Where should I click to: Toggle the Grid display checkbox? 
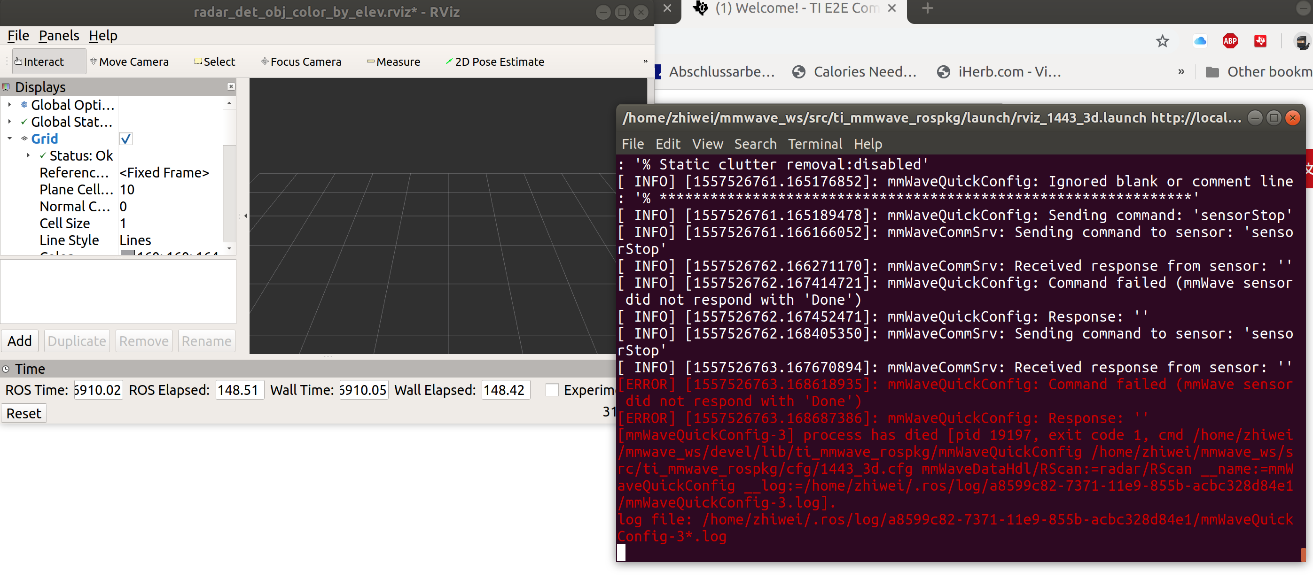[126, 139]
